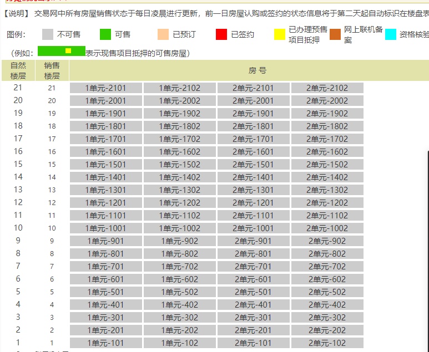View details of room 2单元-1602
429x352 pixels.
327,152
